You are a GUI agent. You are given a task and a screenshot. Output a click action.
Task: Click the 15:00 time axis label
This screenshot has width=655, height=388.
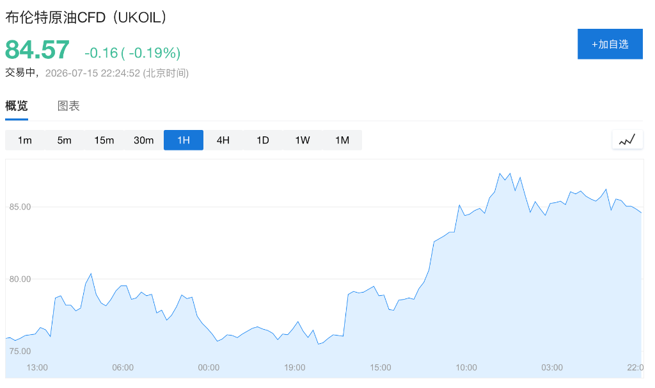pos(381,368)
